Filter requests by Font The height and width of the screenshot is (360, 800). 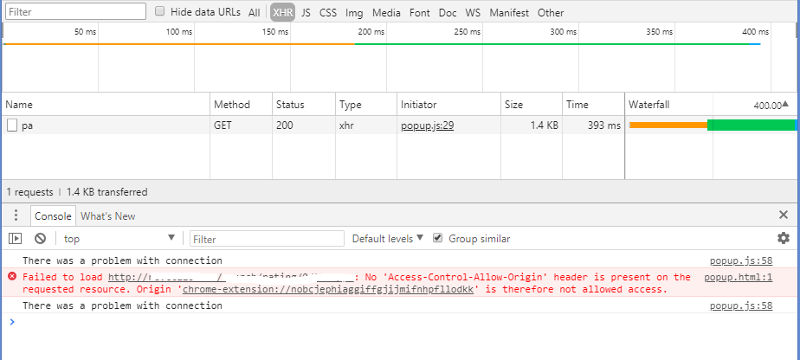click(419, 13)
